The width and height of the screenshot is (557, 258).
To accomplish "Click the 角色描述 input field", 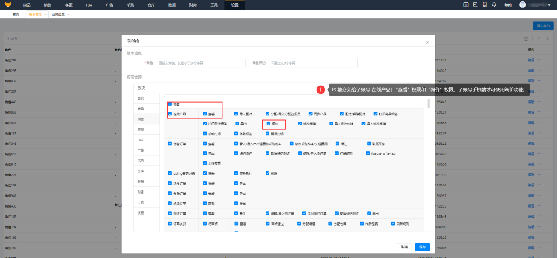I will 313,63.
